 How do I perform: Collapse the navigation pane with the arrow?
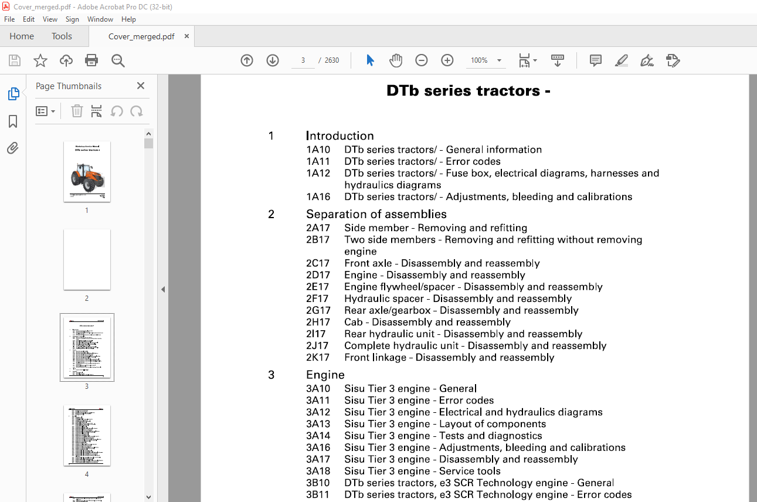click(x=163, y=289)
